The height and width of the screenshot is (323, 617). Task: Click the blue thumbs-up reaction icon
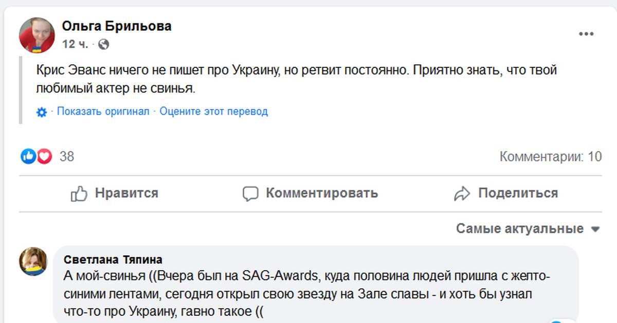click(x=28, y=156)
